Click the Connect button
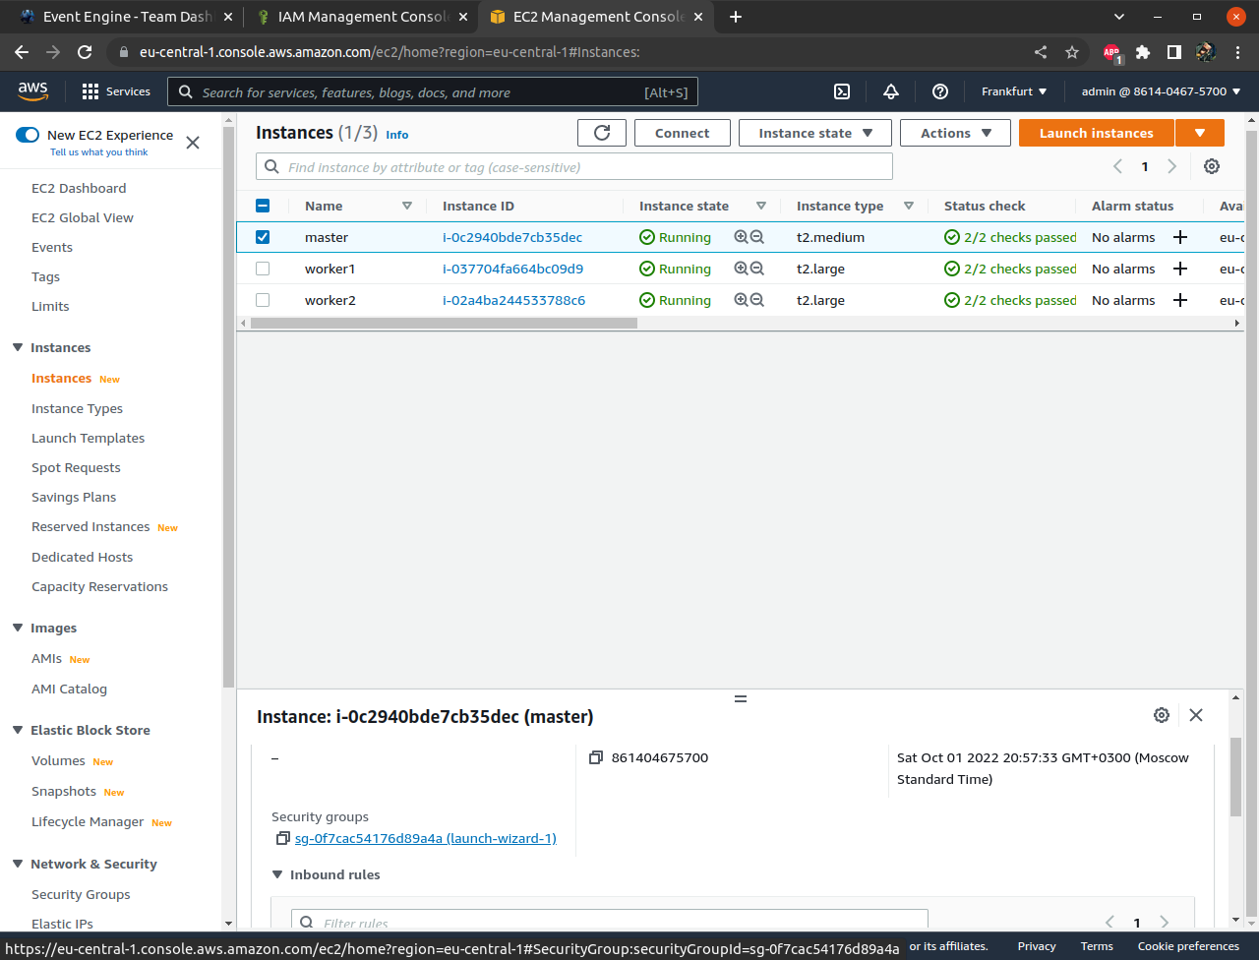 683,133
